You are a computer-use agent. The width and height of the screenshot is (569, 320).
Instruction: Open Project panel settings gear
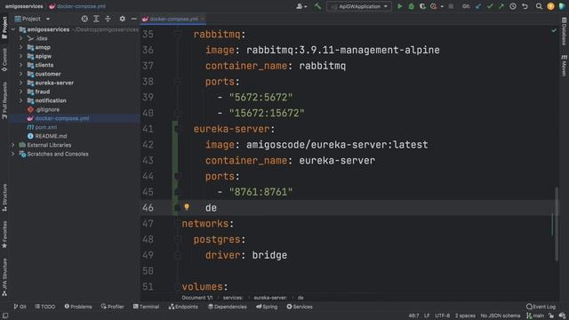pyautogui.click(x=123, y=19)
